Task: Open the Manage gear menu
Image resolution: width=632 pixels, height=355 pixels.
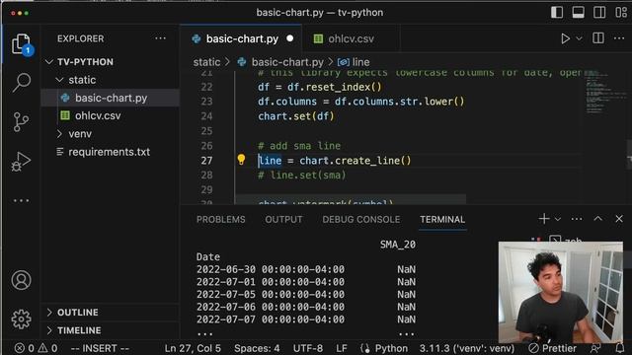Action: point(21,319)
